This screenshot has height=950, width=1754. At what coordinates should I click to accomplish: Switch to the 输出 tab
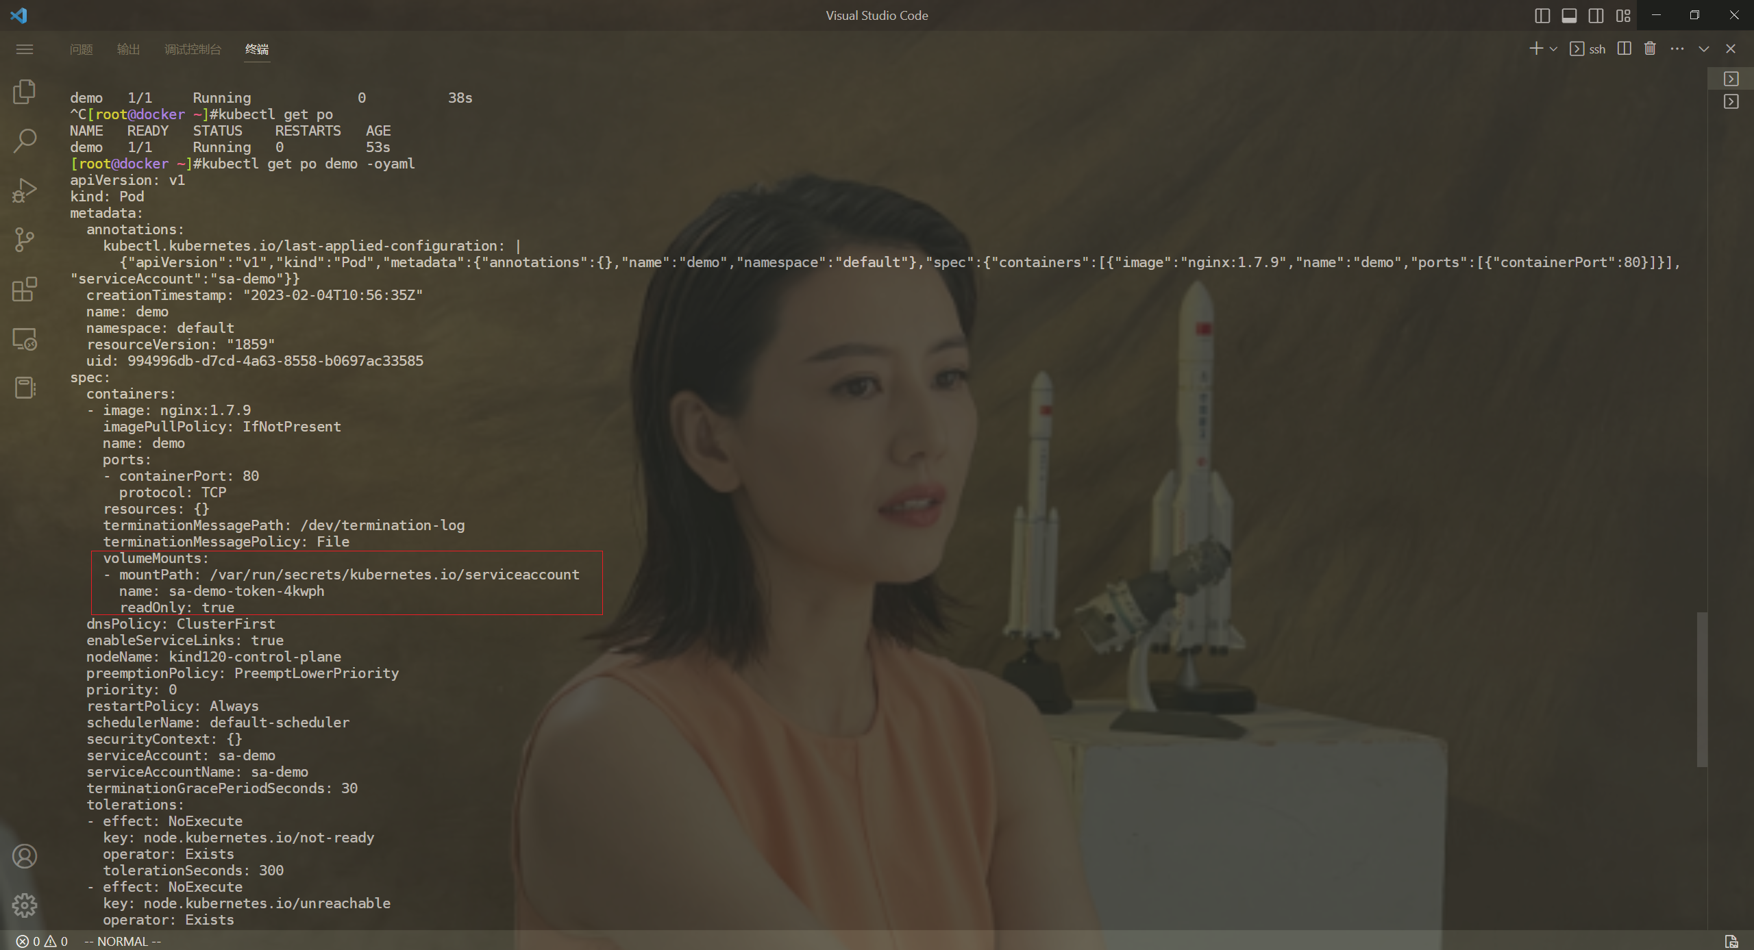click(x=128, y=49)
